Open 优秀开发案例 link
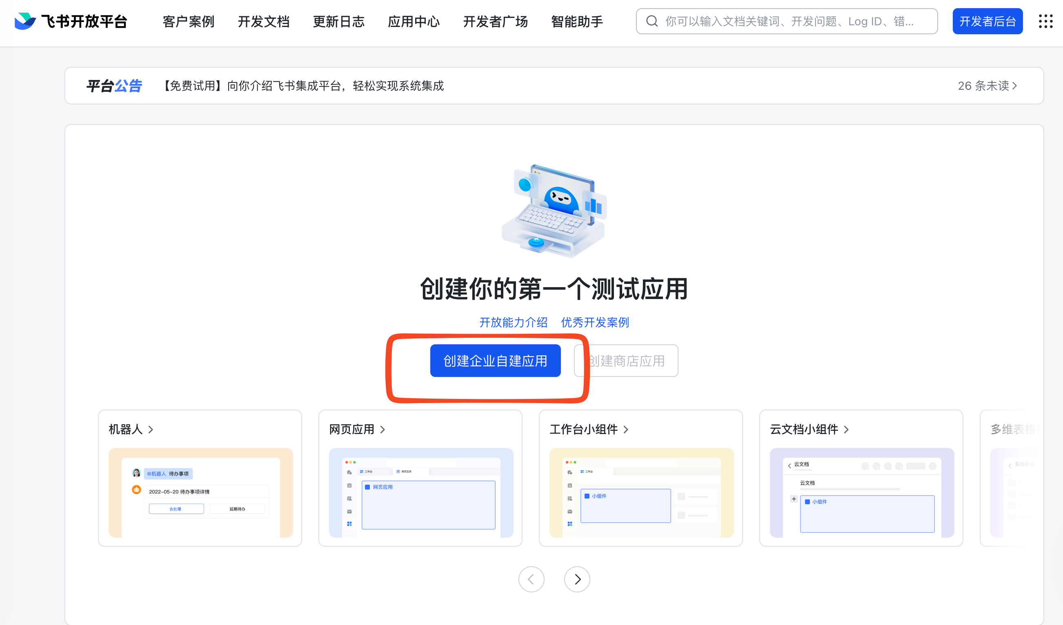This screenshot has height=625, width=1063. pos(594,322)
